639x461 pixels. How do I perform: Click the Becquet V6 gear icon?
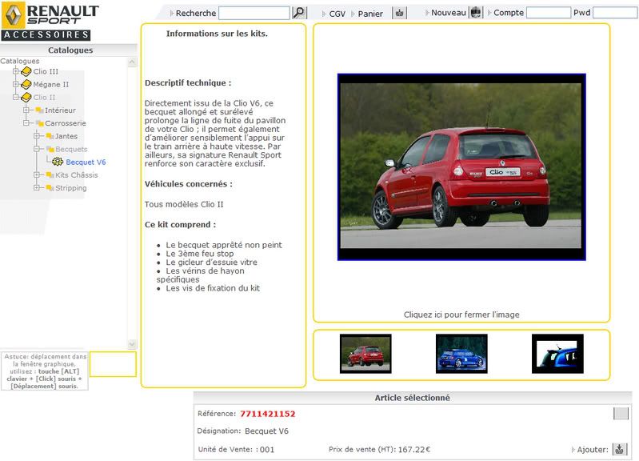click(x=58, y=162)
